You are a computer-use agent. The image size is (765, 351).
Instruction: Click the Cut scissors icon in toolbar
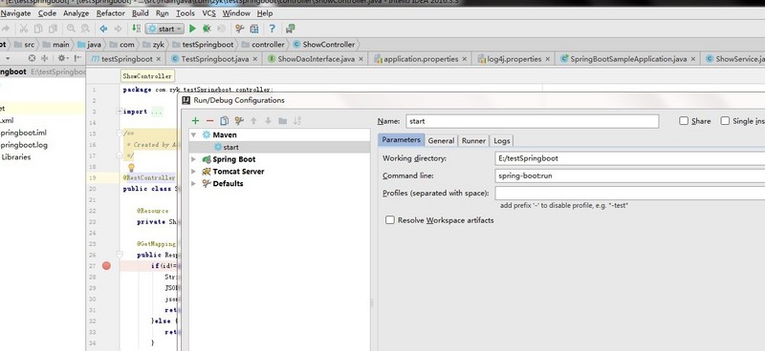point(23,29)
